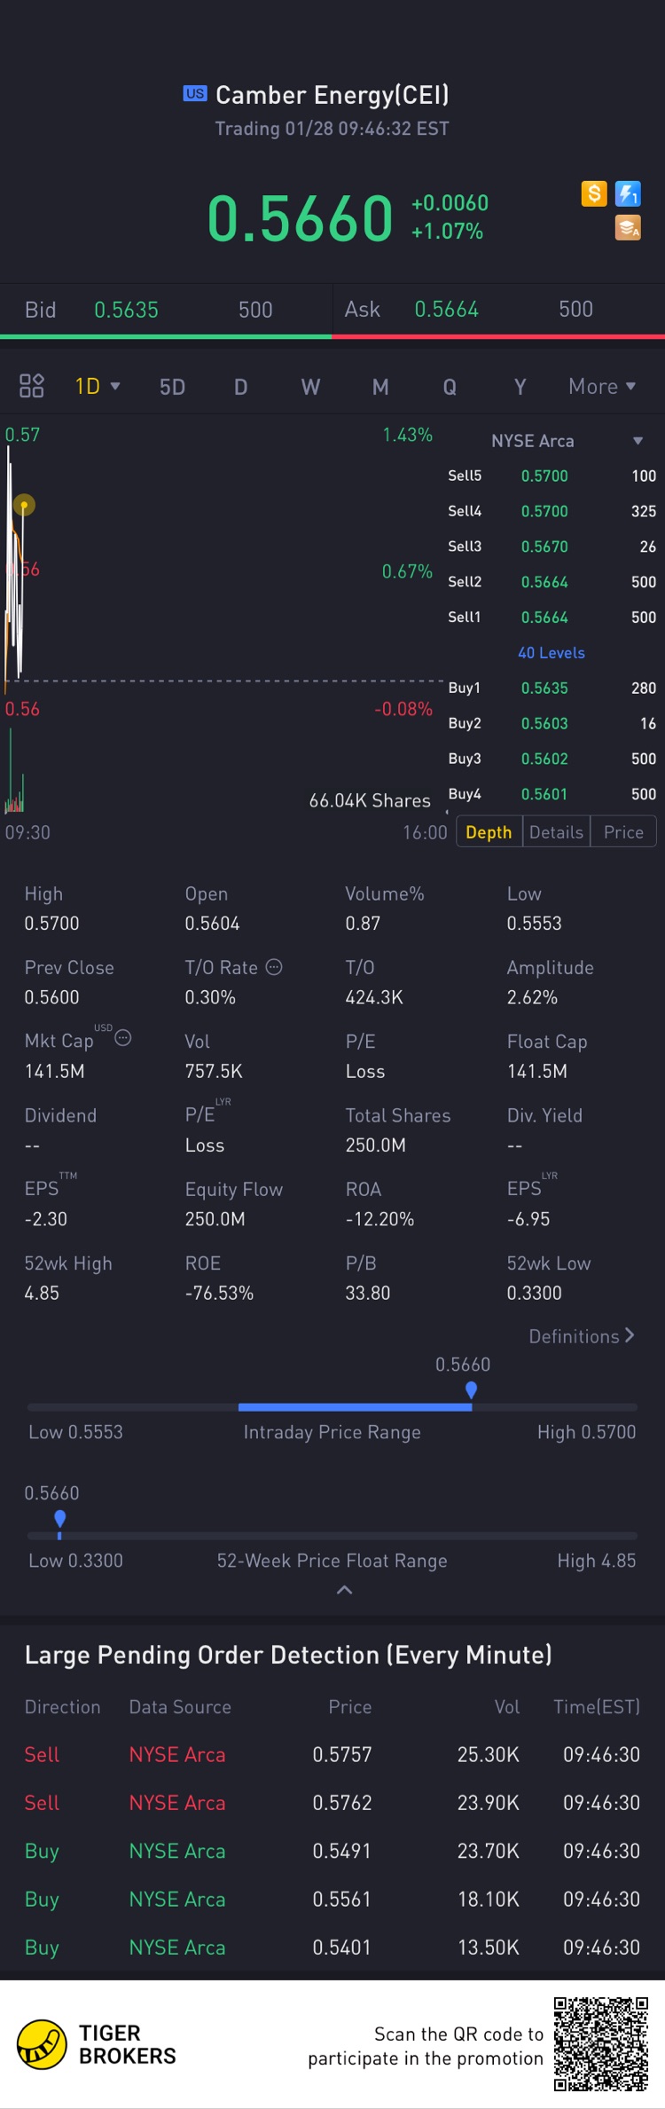Expand the More timeframes dropdown

point(602,387)
